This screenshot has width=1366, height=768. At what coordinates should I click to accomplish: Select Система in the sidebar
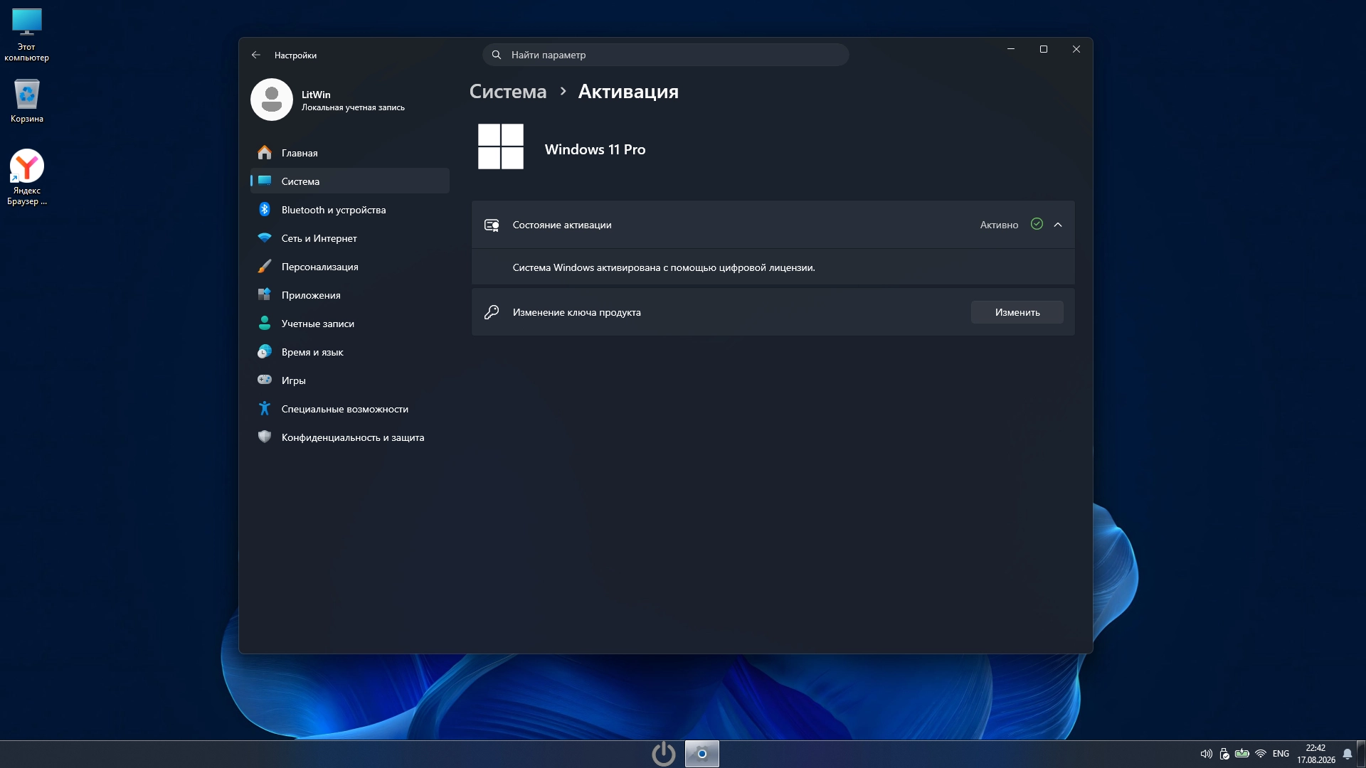pyautogui.click(x=350, y=181)
